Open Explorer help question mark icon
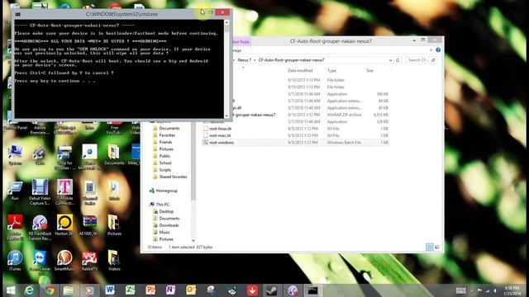The image size is (529, 297). pyautogui.click(x=438, y=49)
